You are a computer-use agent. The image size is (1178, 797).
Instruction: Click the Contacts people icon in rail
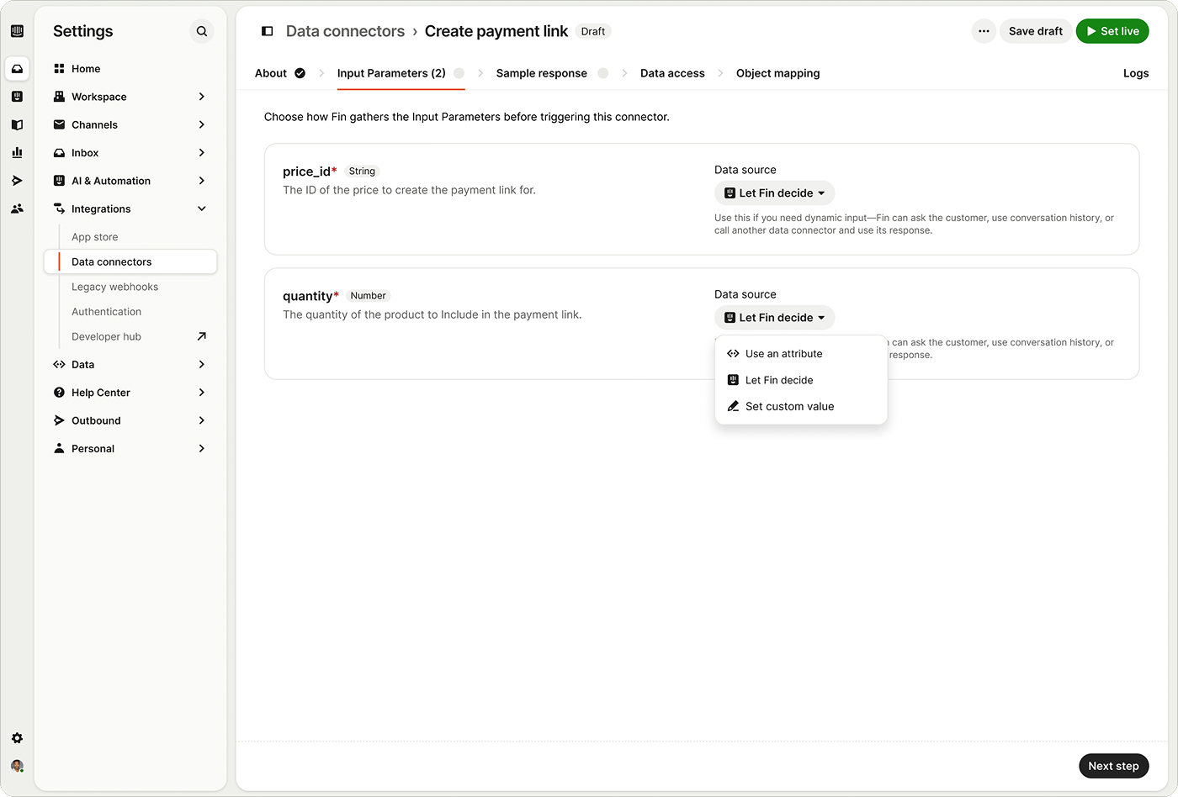(17, 208)
